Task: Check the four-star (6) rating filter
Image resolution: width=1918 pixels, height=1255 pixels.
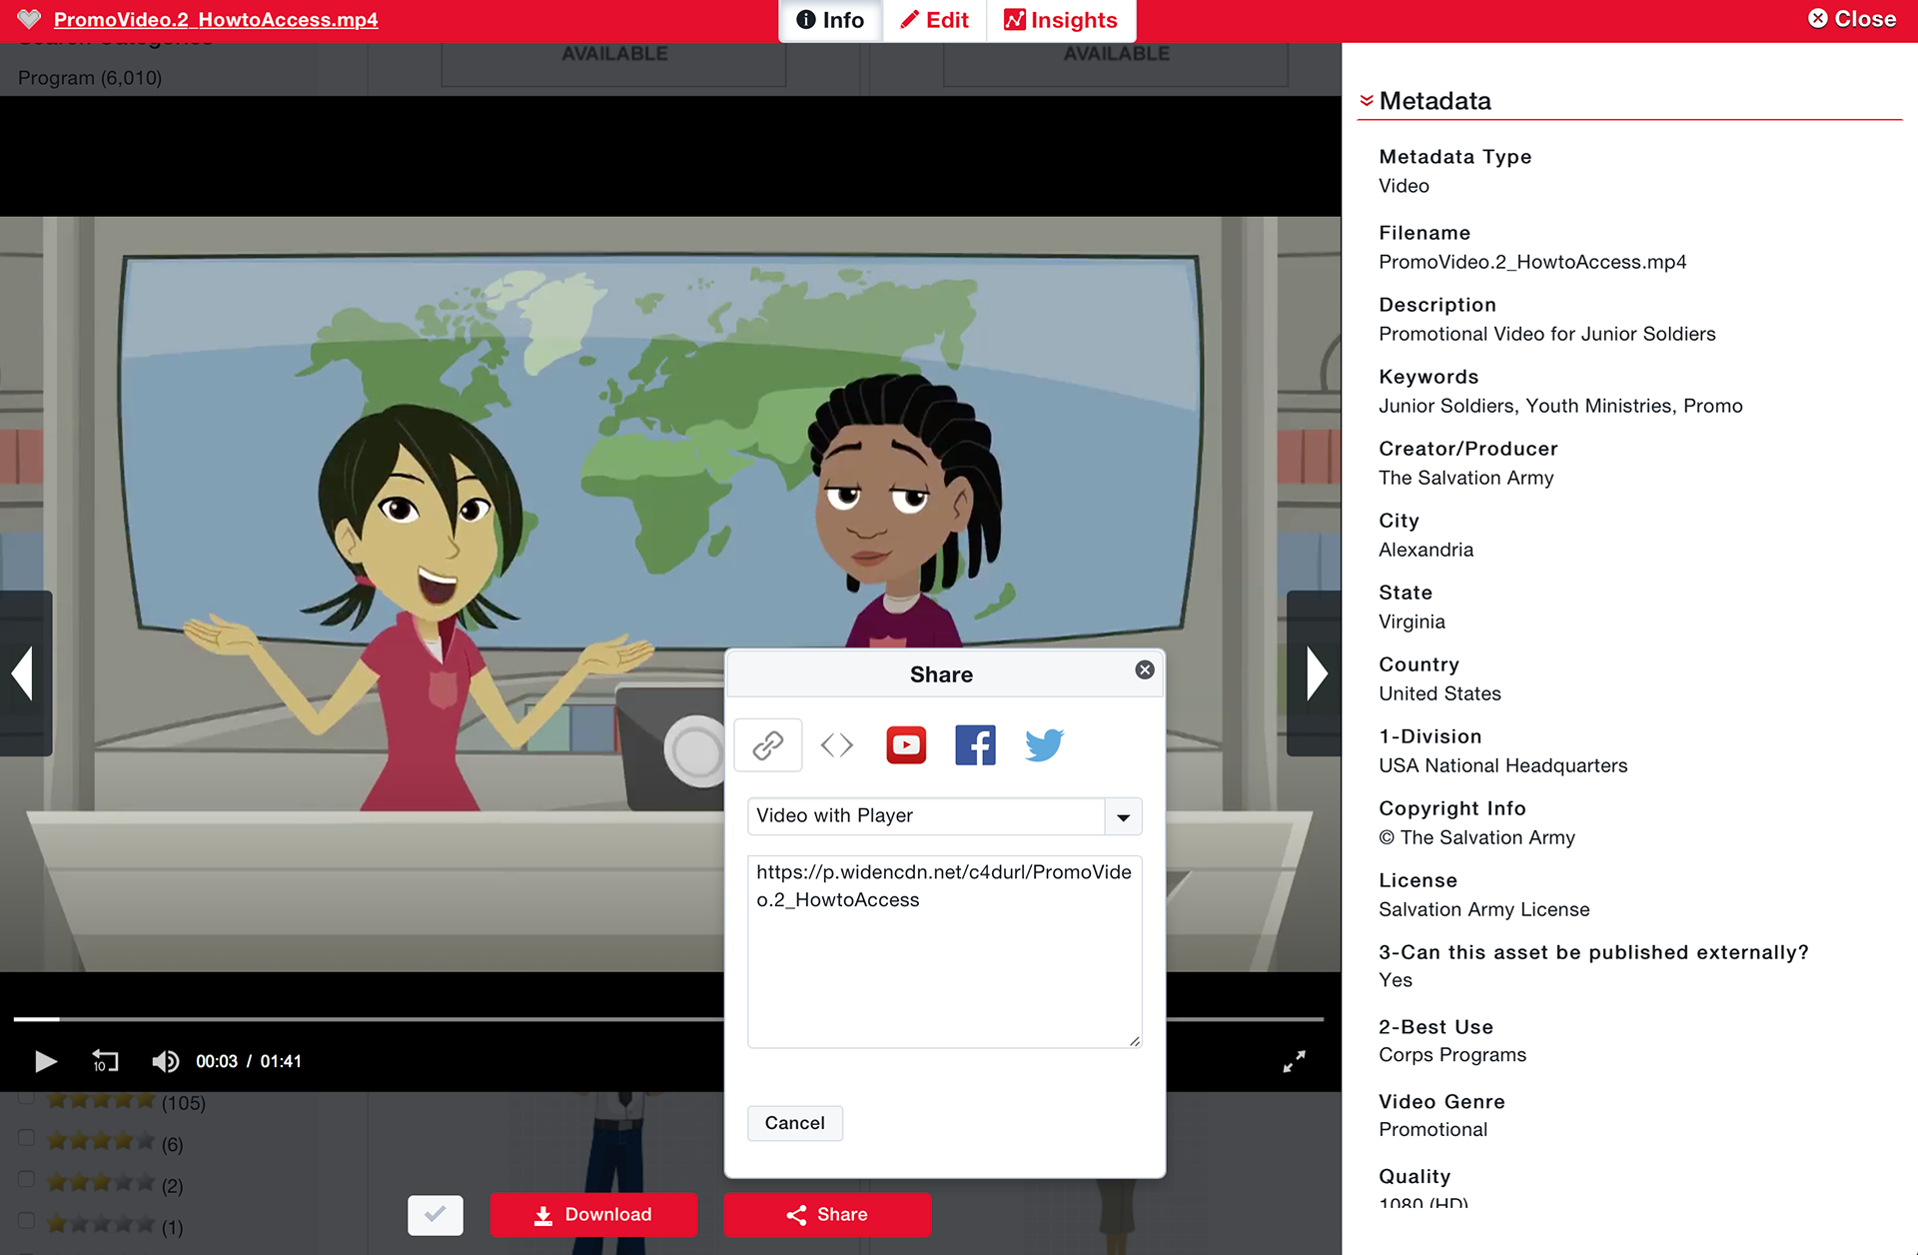Action: (x=27, y=1138)
